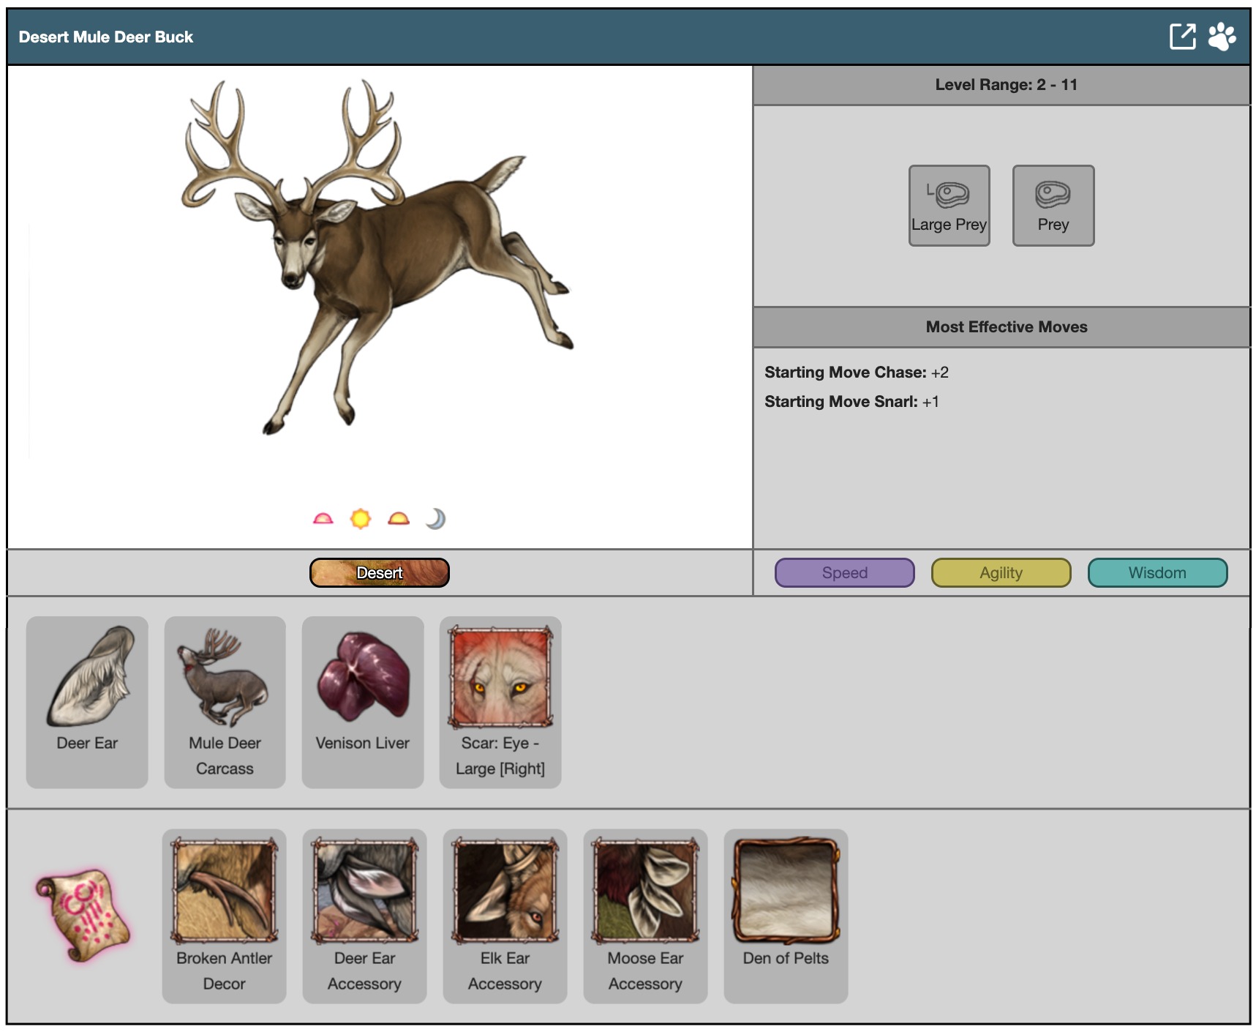This screenshot has width=1256, height=1032.
Task: Open Scar: Eye - Large [Right] item
Action: coord(500,701)
